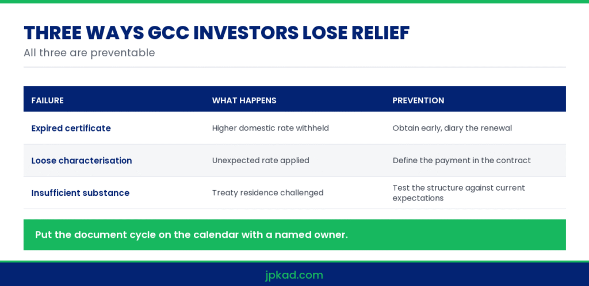The height and width of the screenshot is (286, 589).
Task: Click Test the structure against current expectations
Action: point(458,192)
